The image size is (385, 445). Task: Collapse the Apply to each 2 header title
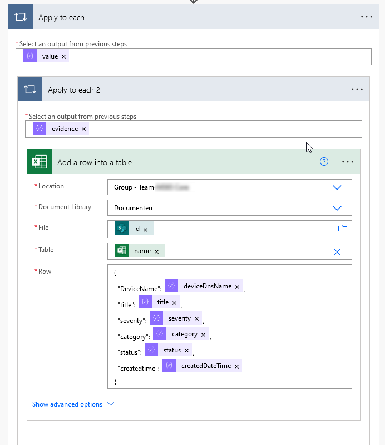tap(74, 90)
